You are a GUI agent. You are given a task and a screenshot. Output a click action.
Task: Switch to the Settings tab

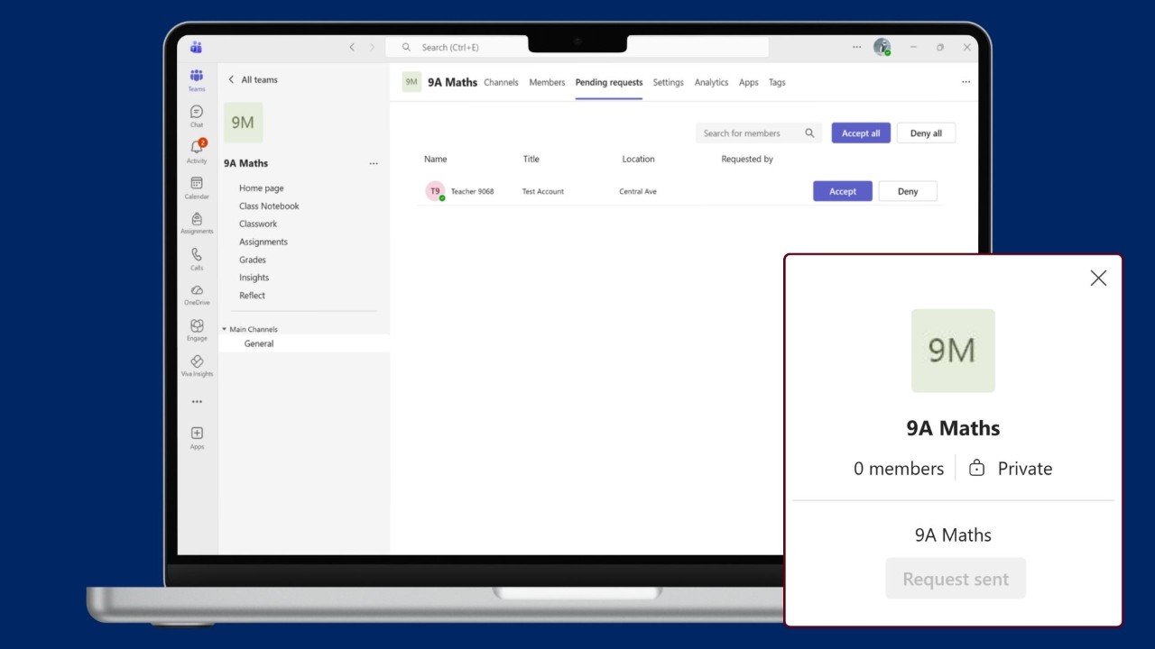pyautogui.click(x=668, y=82)
